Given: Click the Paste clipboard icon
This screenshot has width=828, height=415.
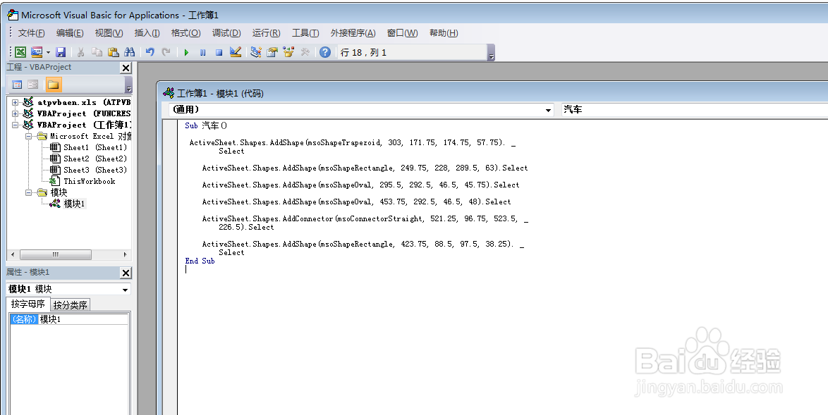Looking at the screenshot, I should point(113,52).
